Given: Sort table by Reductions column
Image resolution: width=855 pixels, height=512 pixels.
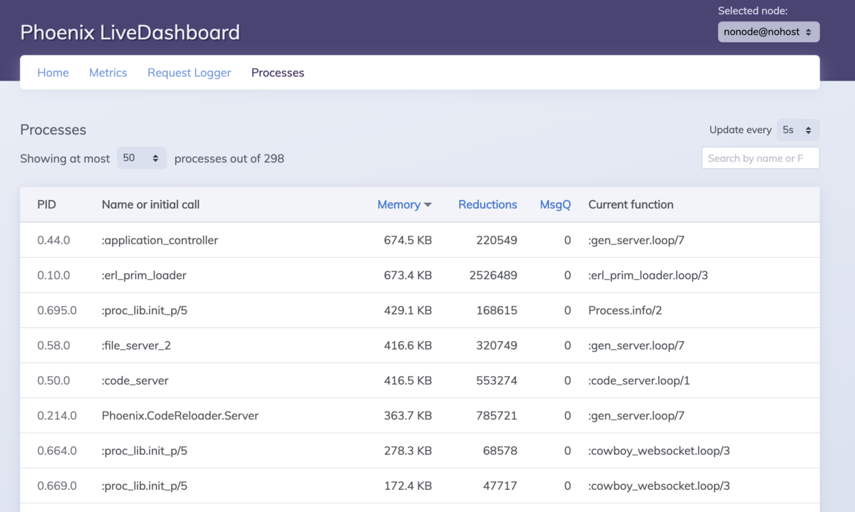Looking at the screenshot, I should tap(488, 204).
